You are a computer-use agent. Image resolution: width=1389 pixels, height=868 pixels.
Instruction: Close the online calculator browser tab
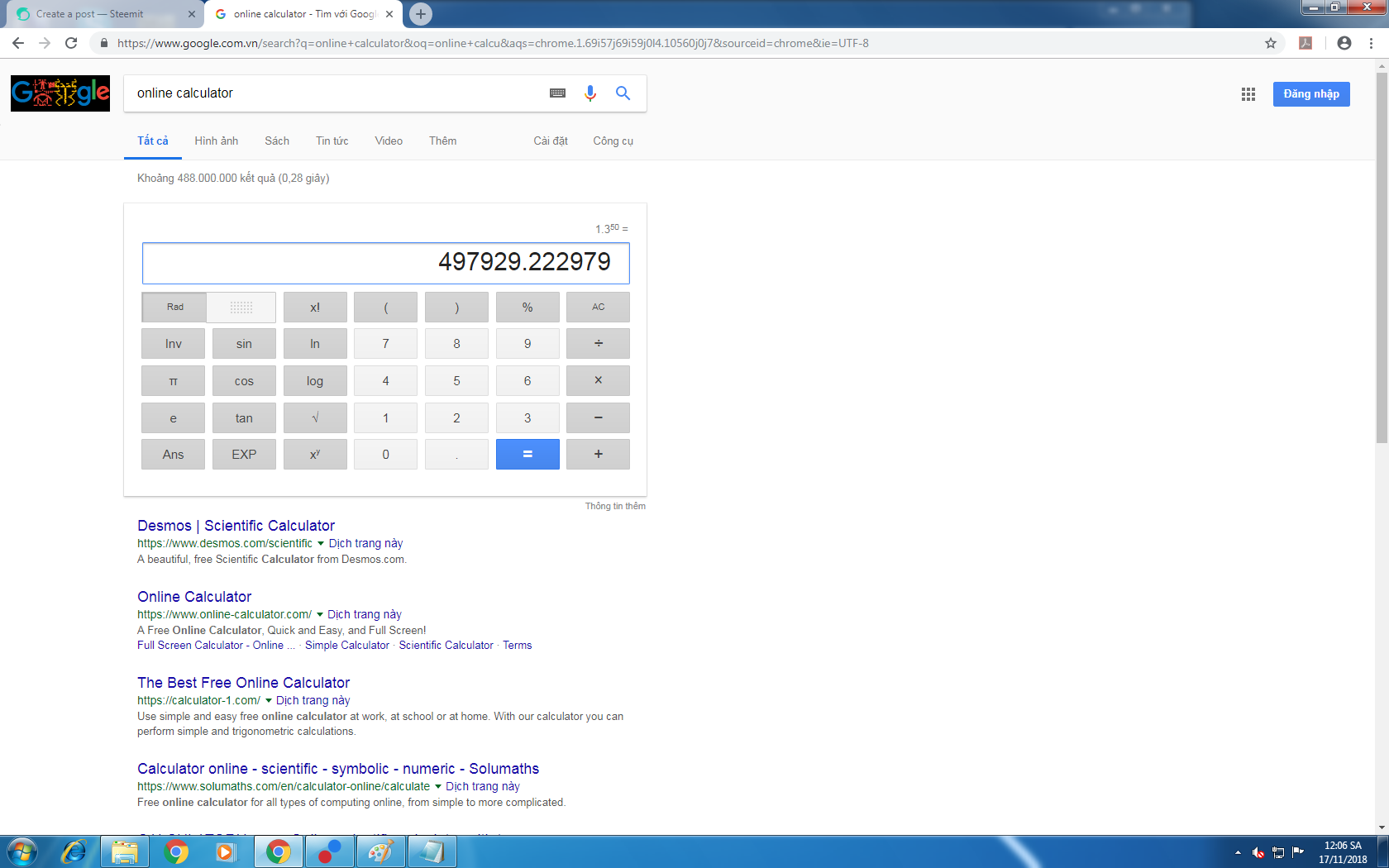pos(389,14)
